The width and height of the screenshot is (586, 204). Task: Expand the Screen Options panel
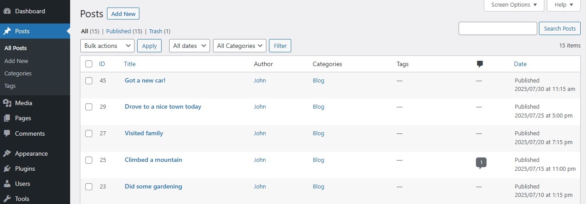[x=514, y=5]
